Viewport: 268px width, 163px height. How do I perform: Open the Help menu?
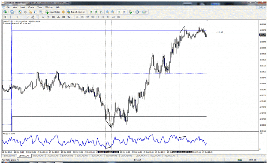tap(58, 7)
